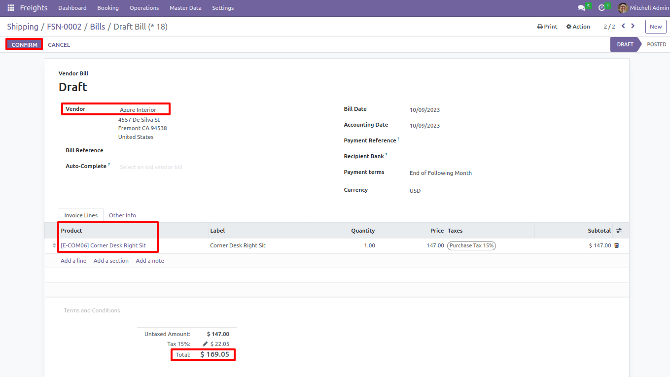Open the Operations menu
The height and width of the screenshot is (377, 670).
(x=144, y=8)
